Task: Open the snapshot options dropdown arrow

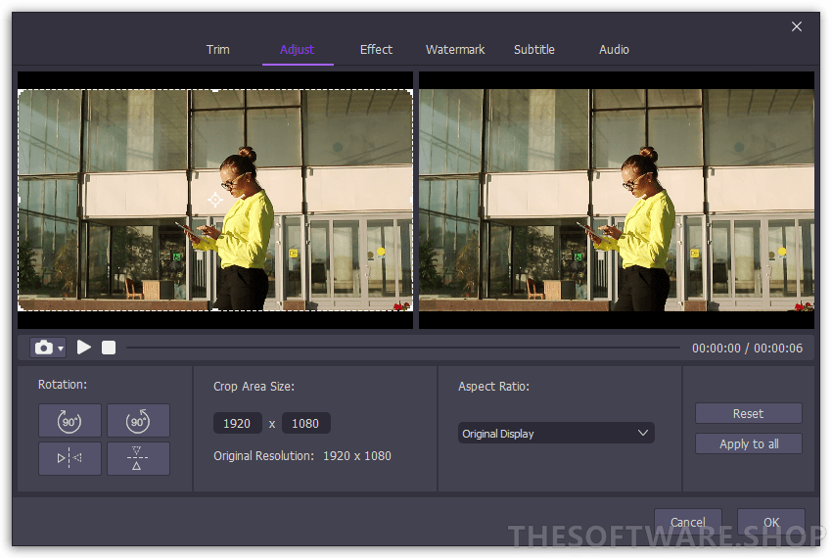Action: (x=61, y=349)
